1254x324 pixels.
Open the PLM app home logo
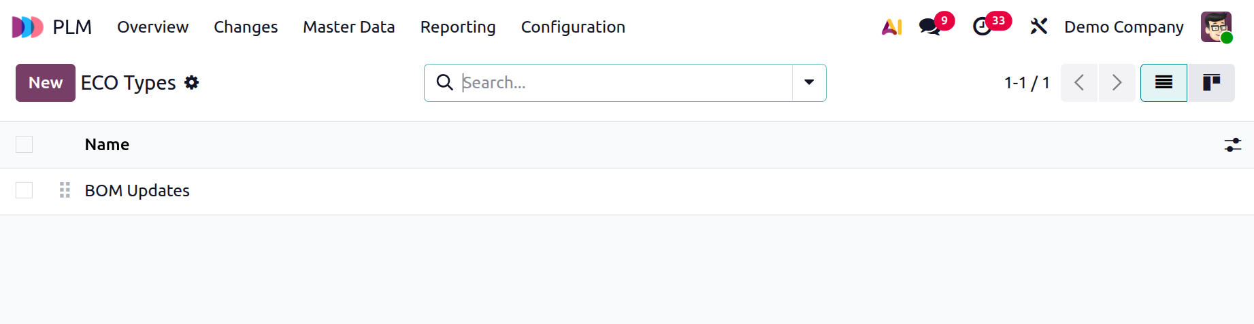(28, 27)
